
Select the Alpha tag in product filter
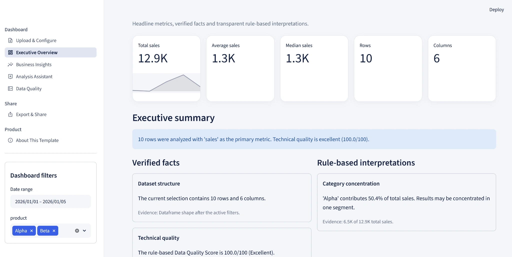(21, 231)
